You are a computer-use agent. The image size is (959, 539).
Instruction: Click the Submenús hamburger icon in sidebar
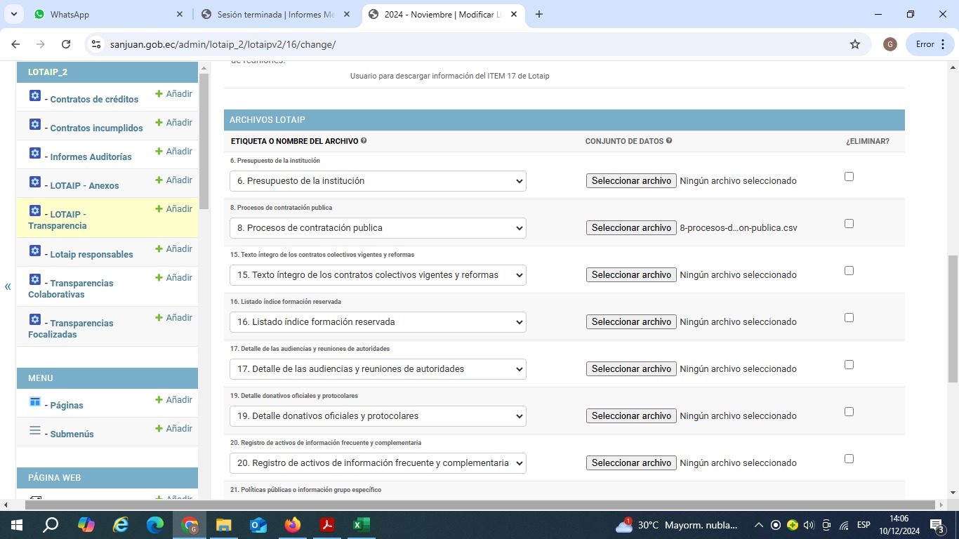pos(35,430)
